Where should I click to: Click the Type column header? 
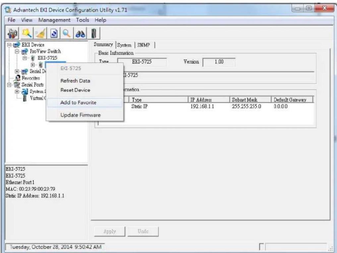pyautogui.click(x=159, y=100)
